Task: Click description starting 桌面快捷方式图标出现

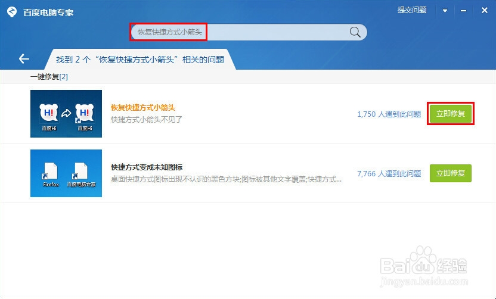Action: point(226,179)
